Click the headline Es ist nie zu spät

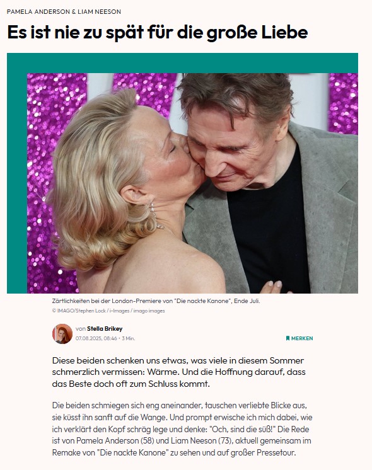pos(158,32)
